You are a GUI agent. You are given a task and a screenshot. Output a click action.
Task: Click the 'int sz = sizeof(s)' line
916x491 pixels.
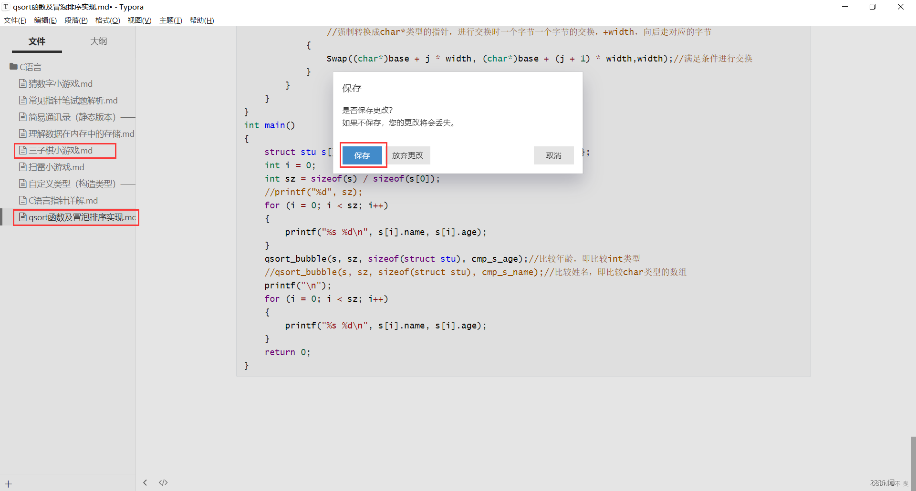point(352,179)
